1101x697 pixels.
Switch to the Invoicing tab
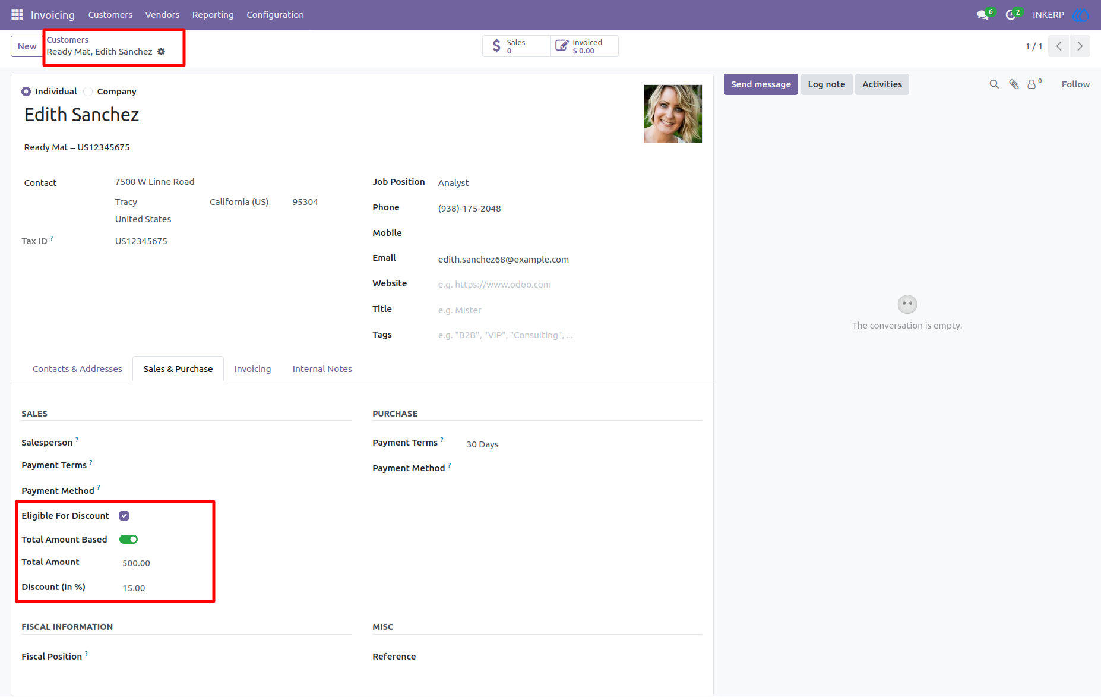(x=252, y=369)
